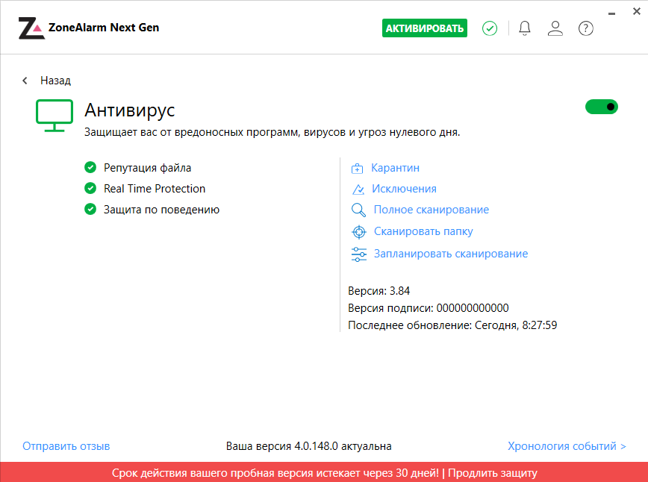The height and width of the screenshot is (482, 648).
Task: Click the crosshair folder scan icon
Action: pos(358,232)
